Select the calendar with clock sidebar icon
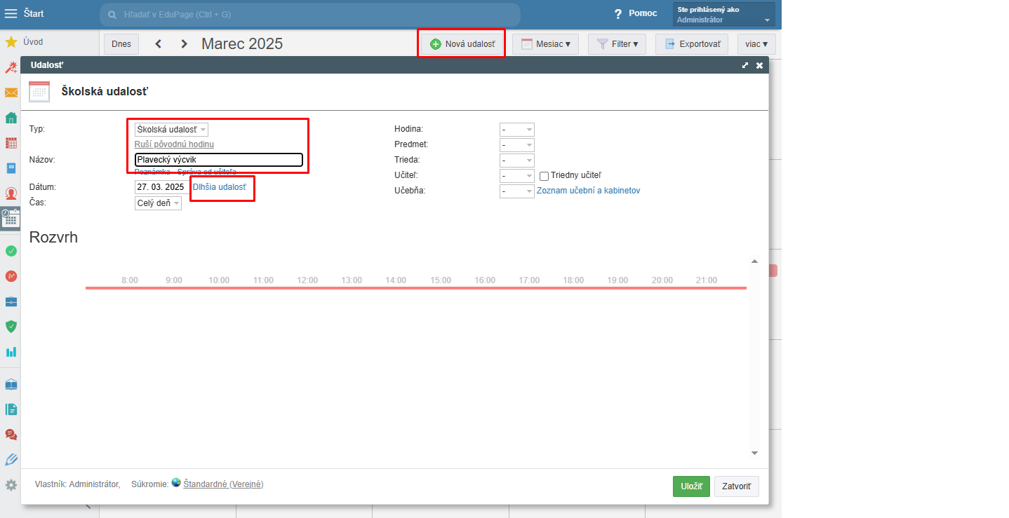This screenshot has width=1009, height=518. click(11, 218)
